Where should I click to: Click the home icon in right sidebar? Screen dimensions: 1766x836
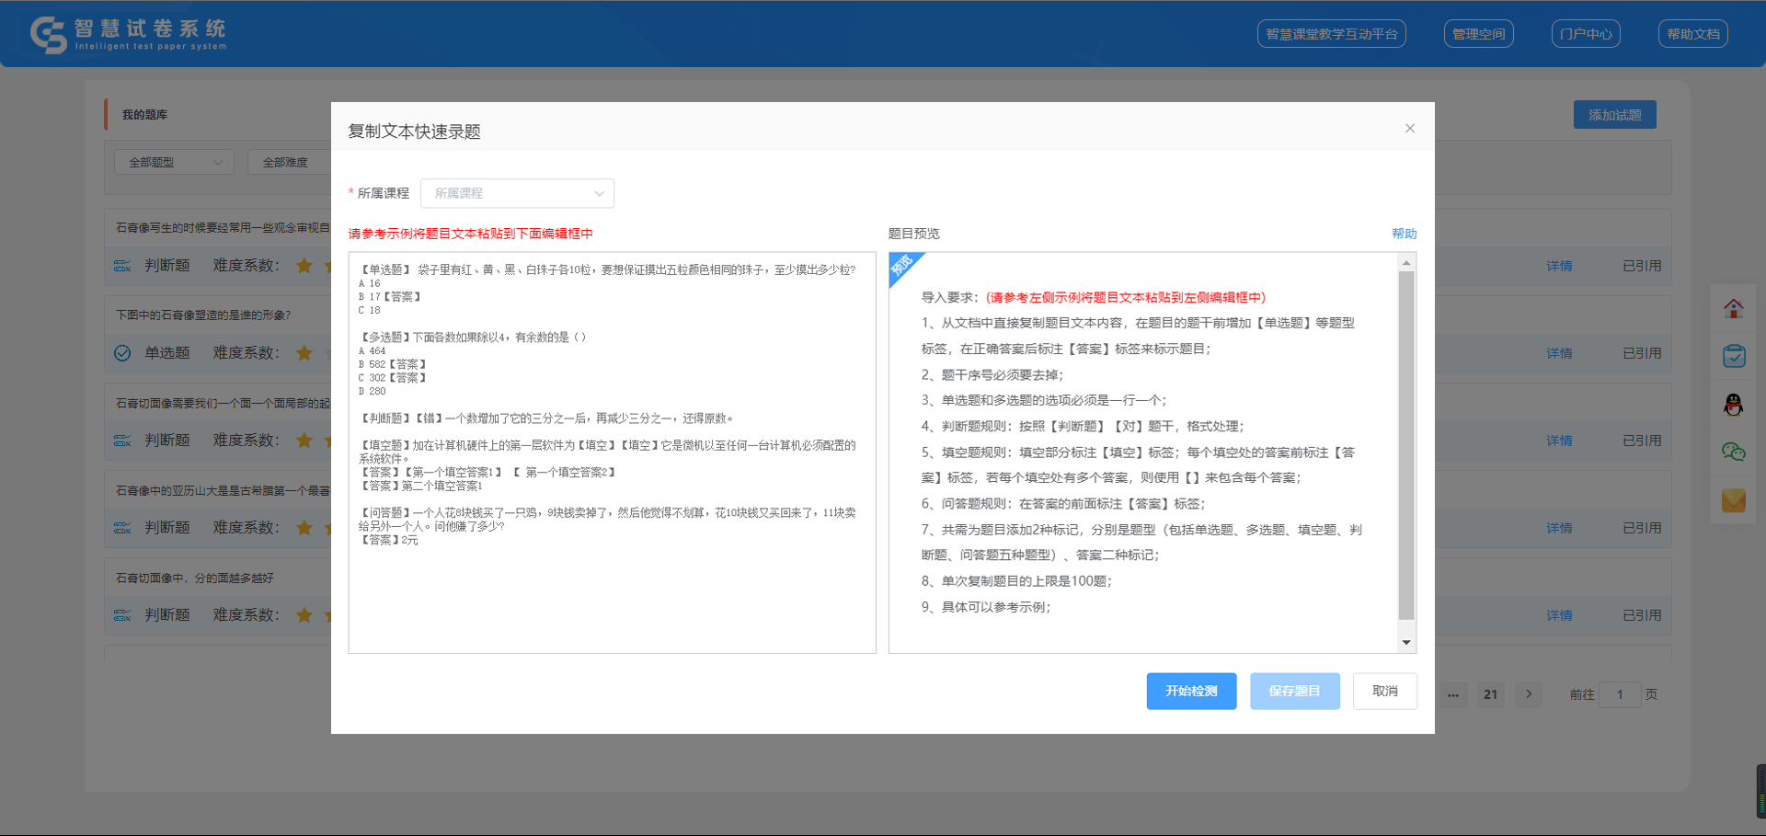click(1734, 309)
